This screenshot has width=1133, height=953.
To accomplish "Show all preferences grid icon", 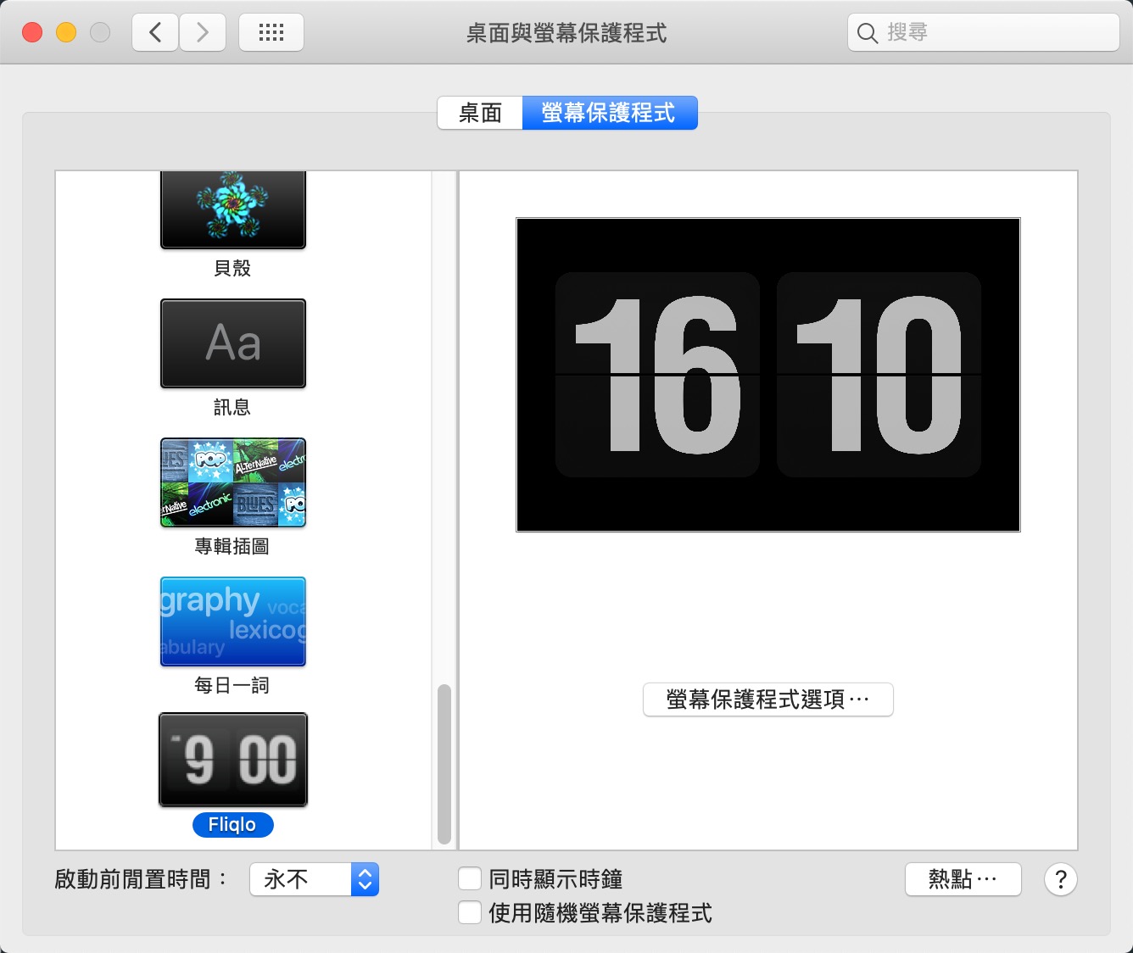I will pyautogui.click(x=271, y=33).
